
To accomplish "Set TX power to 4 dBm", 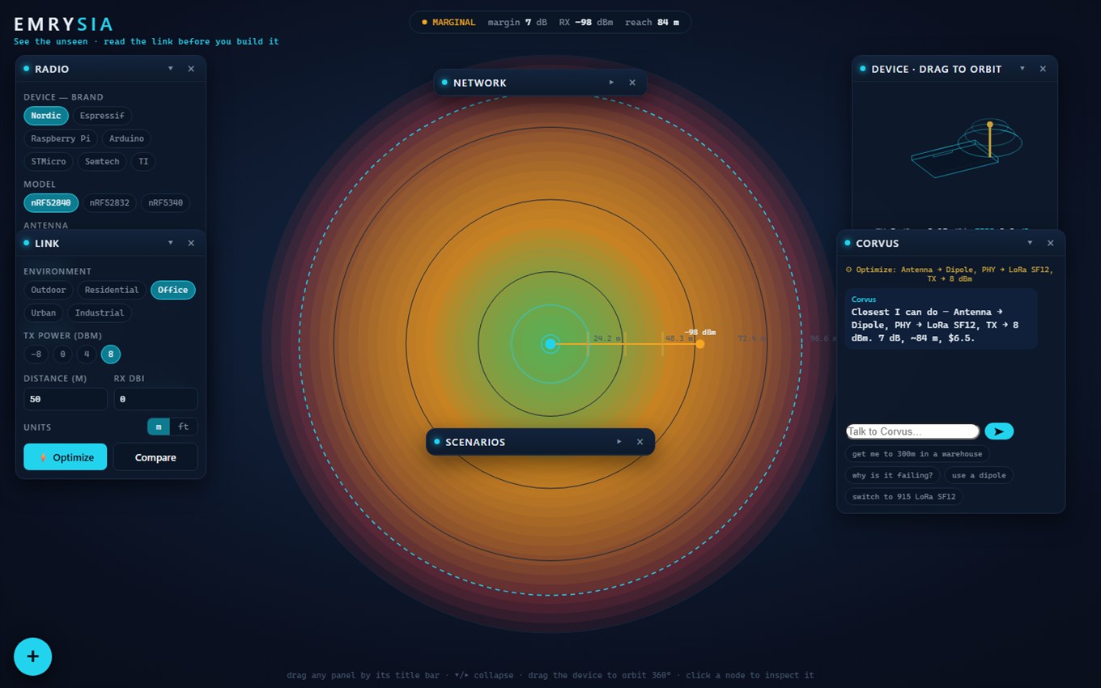I will pos(87,354).
